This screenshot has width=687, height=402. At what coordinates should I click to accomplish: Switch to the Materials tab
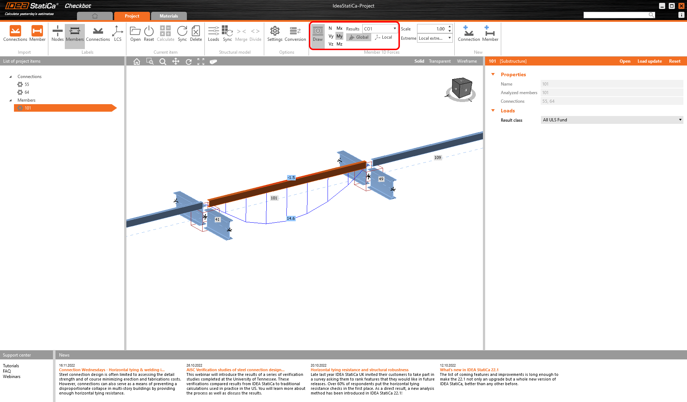coord(169,16)
